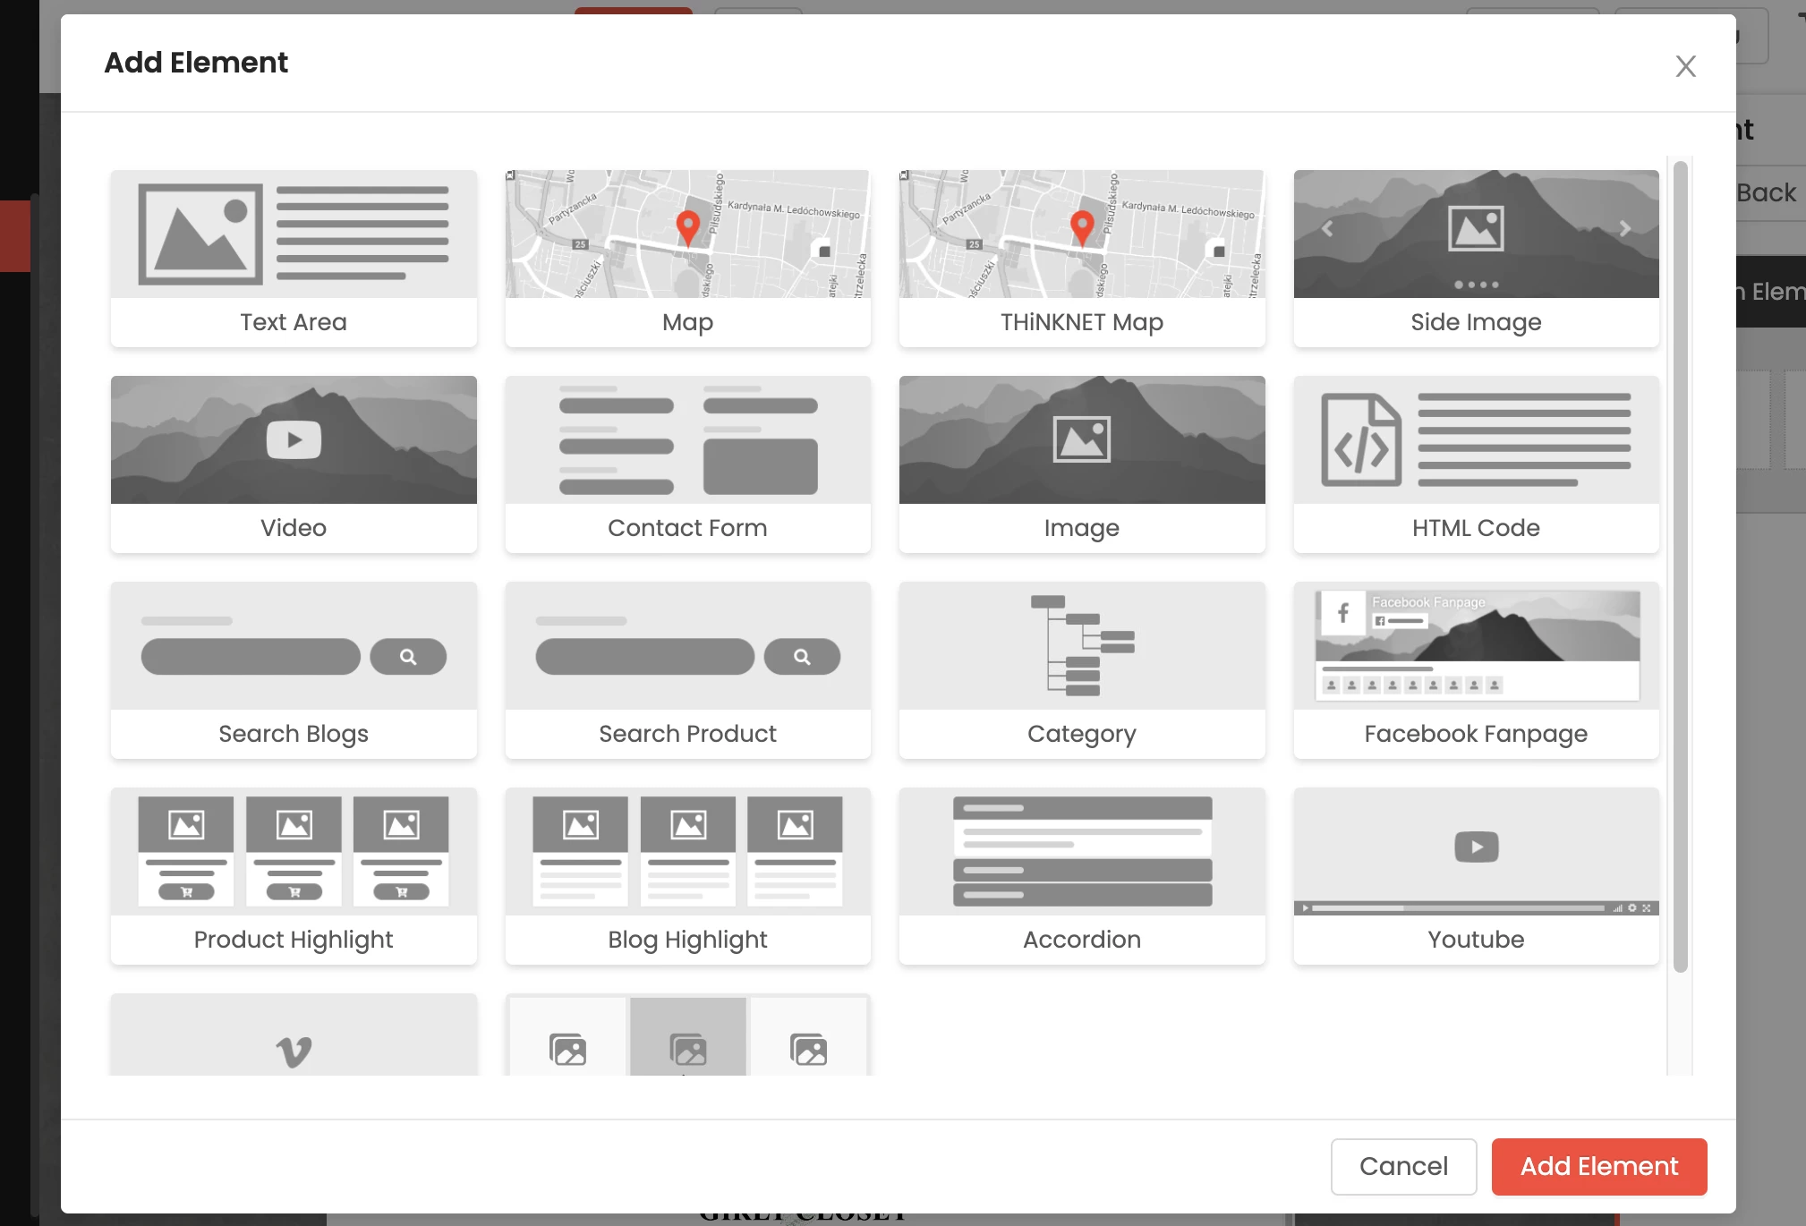Viewport: 1806px width, 1226px height.
Task: Pick the Accordion element tile
Action: pos(1081,875)
